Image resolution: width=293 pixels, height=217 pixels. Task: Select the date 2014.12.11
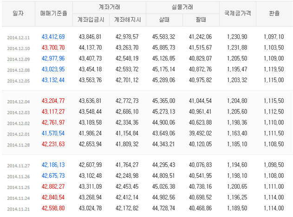click(x=18, y=38)
